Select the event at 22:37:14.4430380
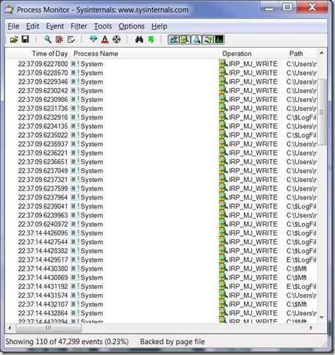Viewport: 335px width, 355px height. (x=161, y=268)
